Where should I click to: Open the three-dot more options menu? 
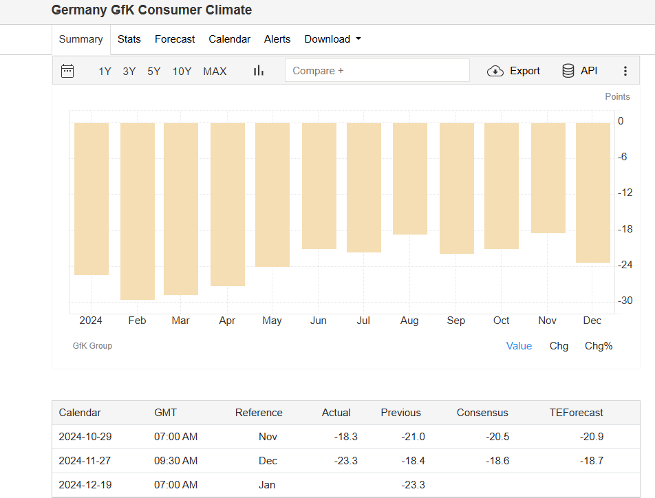(625, 71)
